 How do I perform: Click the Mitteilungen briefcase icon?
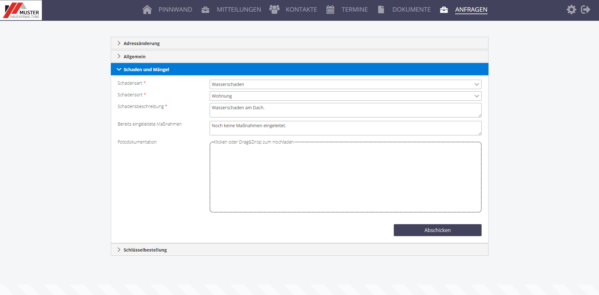coord(205,10)
